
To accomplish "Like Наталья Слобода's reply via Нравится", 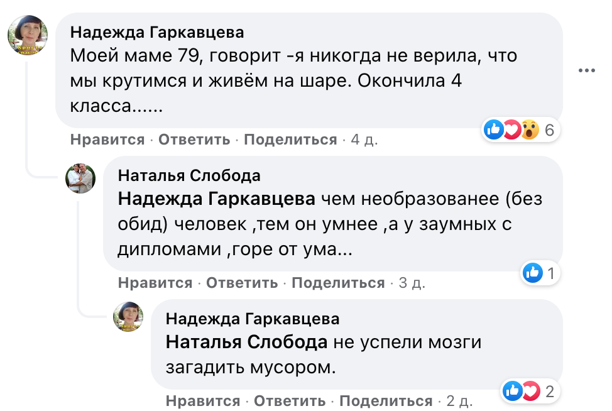I will (155, 283).
